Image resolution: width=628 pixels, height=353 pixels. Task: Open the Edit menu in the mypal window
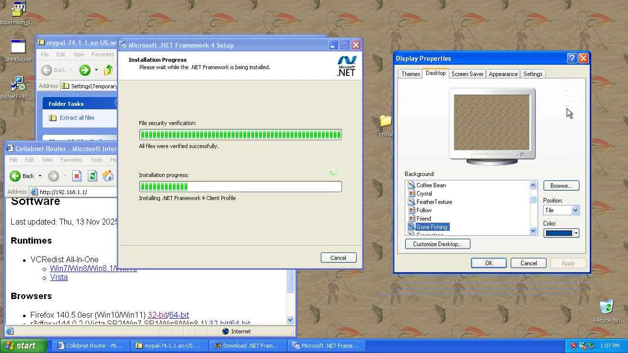(x=60, y=54)
